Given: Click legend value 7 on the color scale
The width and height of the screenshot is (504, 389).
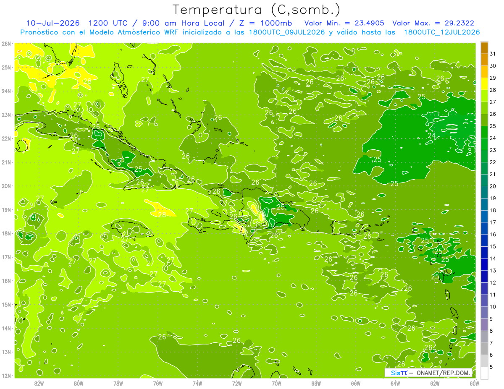Looking at the screenshot, I should (x=491, y=343).
